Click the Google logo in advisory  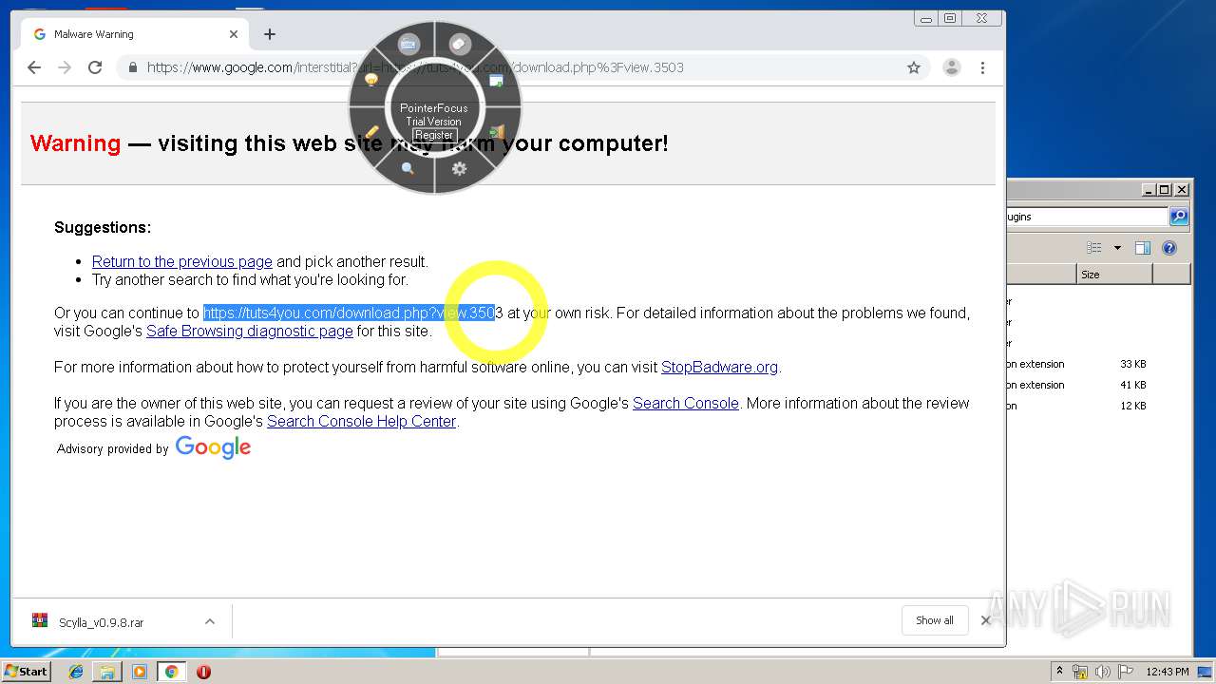pyautogui.click(x=213, y=447)
